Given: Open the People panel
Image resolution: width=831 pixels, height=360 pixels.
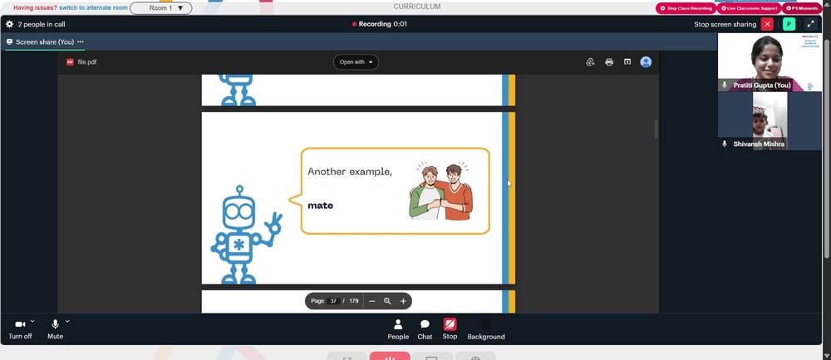Looking at the screenshot, I should tap(398, 330).
